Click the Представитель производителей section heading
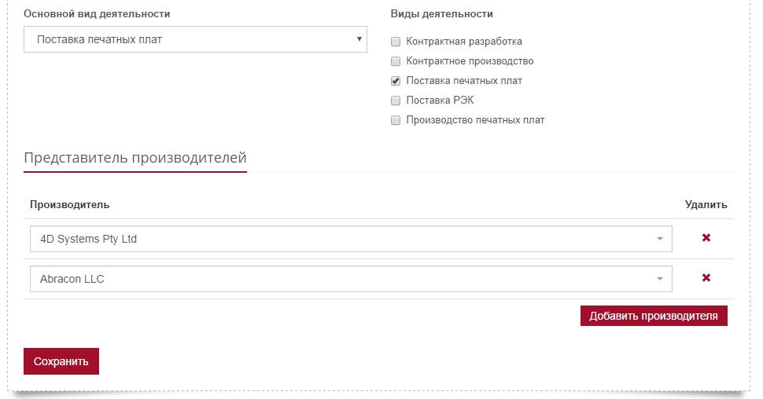This screenshot has width=763, height=399. tap(135, 157)
